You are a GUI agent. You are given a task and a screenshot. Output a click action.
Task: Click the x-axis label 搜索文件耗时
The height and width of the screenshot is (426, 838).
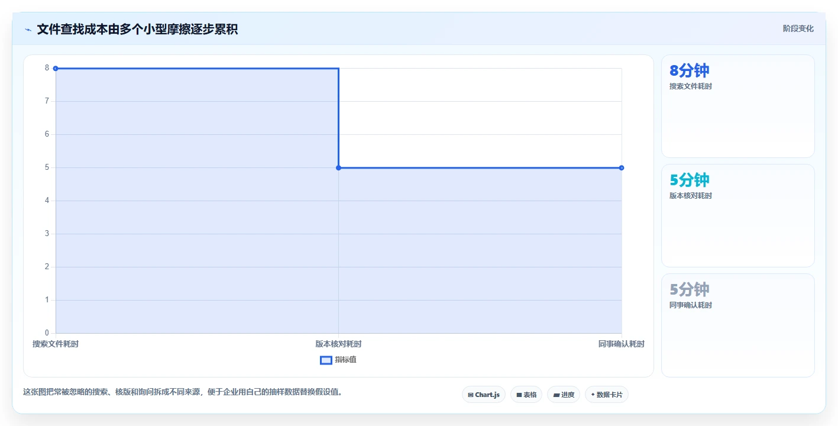coord(56,344)
